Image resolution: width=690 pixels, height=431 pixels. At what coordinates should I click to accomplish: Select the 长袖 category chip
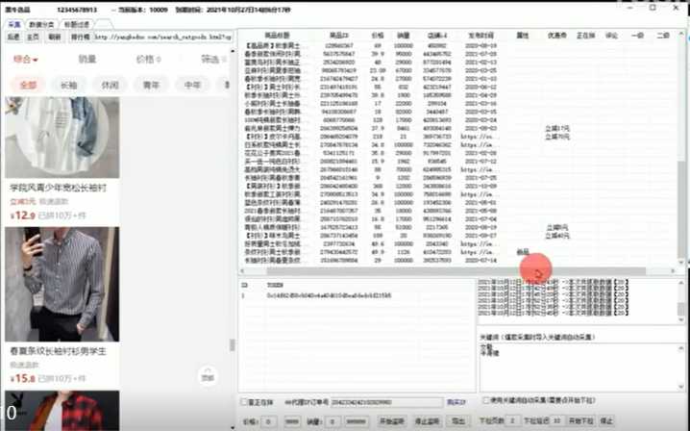[x=69, y=85]
